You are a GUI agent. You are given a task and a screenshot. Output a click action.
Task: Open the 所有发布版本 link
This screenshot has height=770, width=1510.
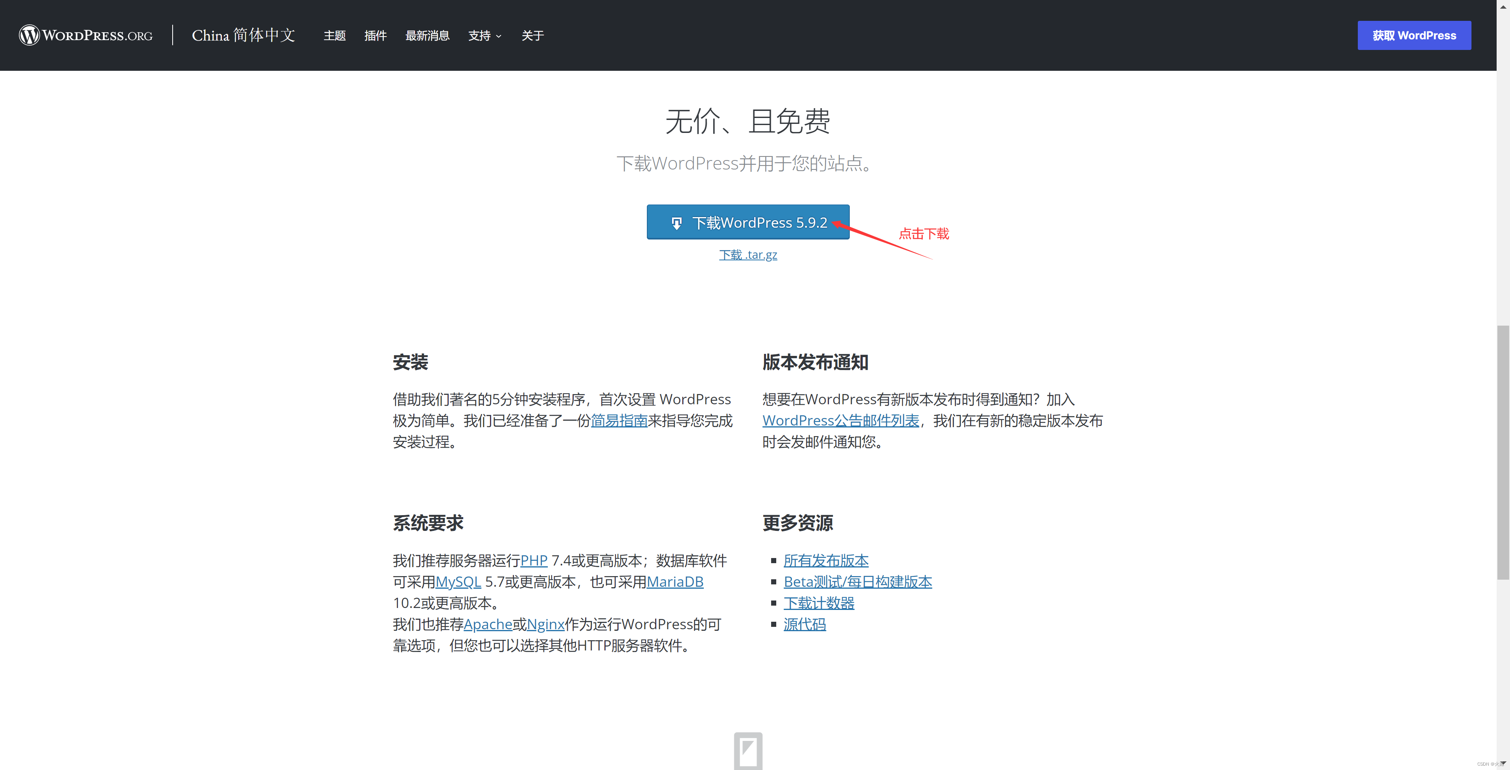tap(826, 561)
